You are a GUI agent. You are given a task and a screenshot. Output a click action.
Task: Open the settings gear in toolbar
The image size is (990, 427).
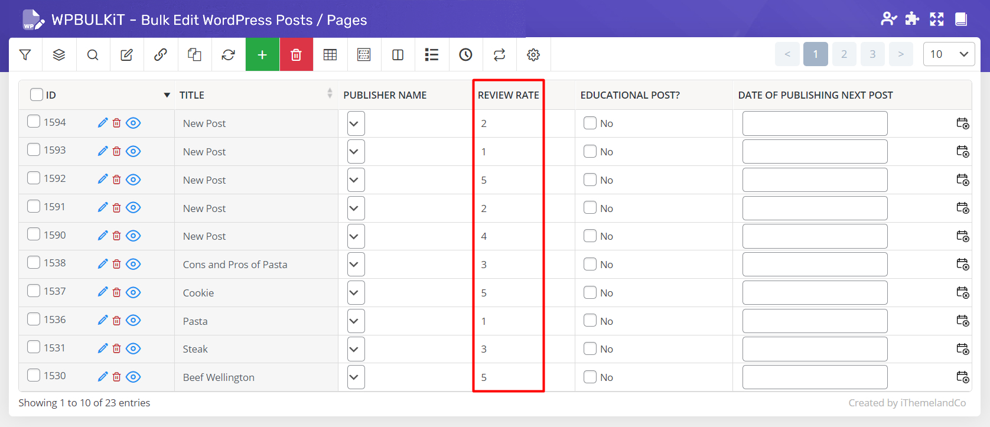pos(533,55)
